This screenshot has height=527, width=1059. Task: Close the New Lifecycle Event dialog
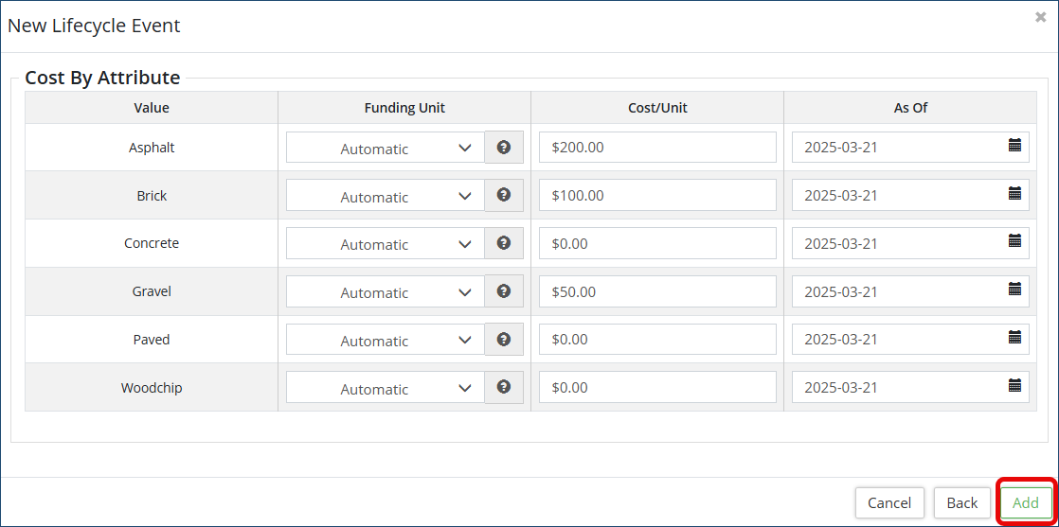1041,17
